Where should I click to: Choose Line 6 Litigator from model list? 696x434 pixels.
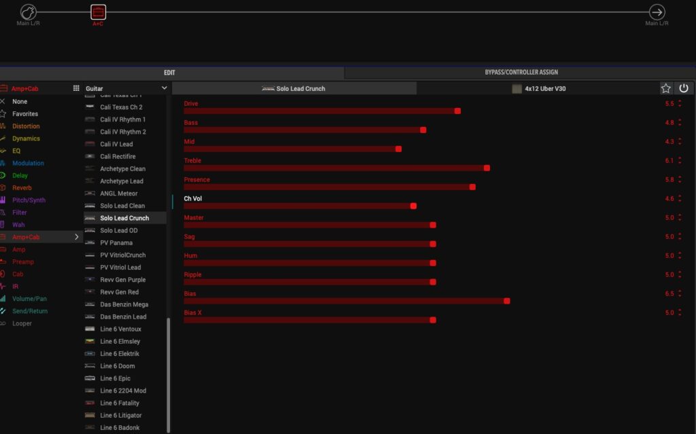120,415
